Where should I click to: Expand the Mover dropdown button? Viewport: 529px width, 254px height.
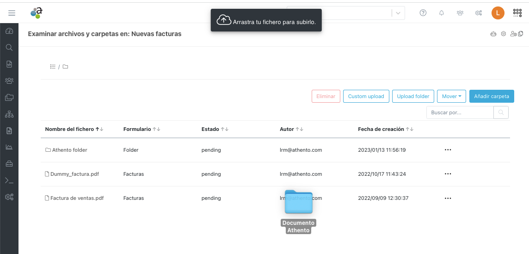click(x=451, y=96)
